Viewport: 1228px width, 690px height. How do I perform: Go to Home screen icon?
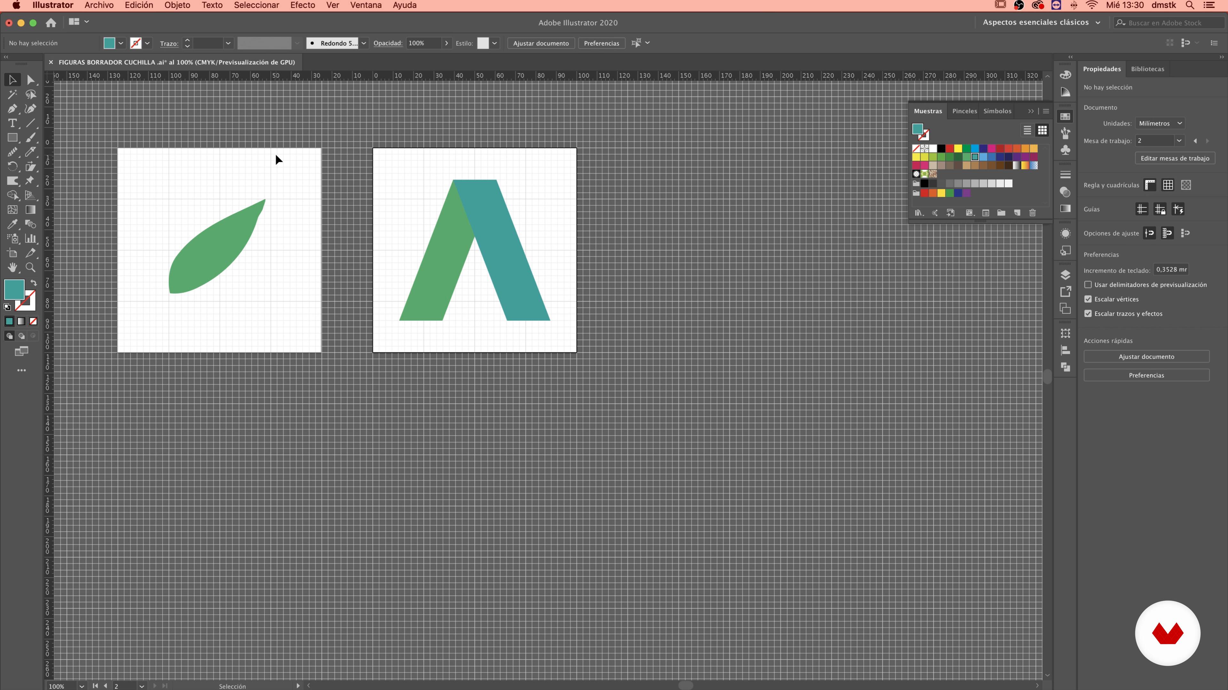pos(51,22)
